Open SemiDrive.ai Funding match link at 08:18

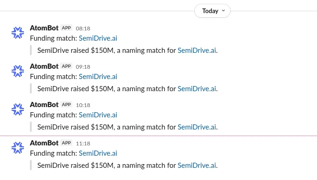[98, 38]
